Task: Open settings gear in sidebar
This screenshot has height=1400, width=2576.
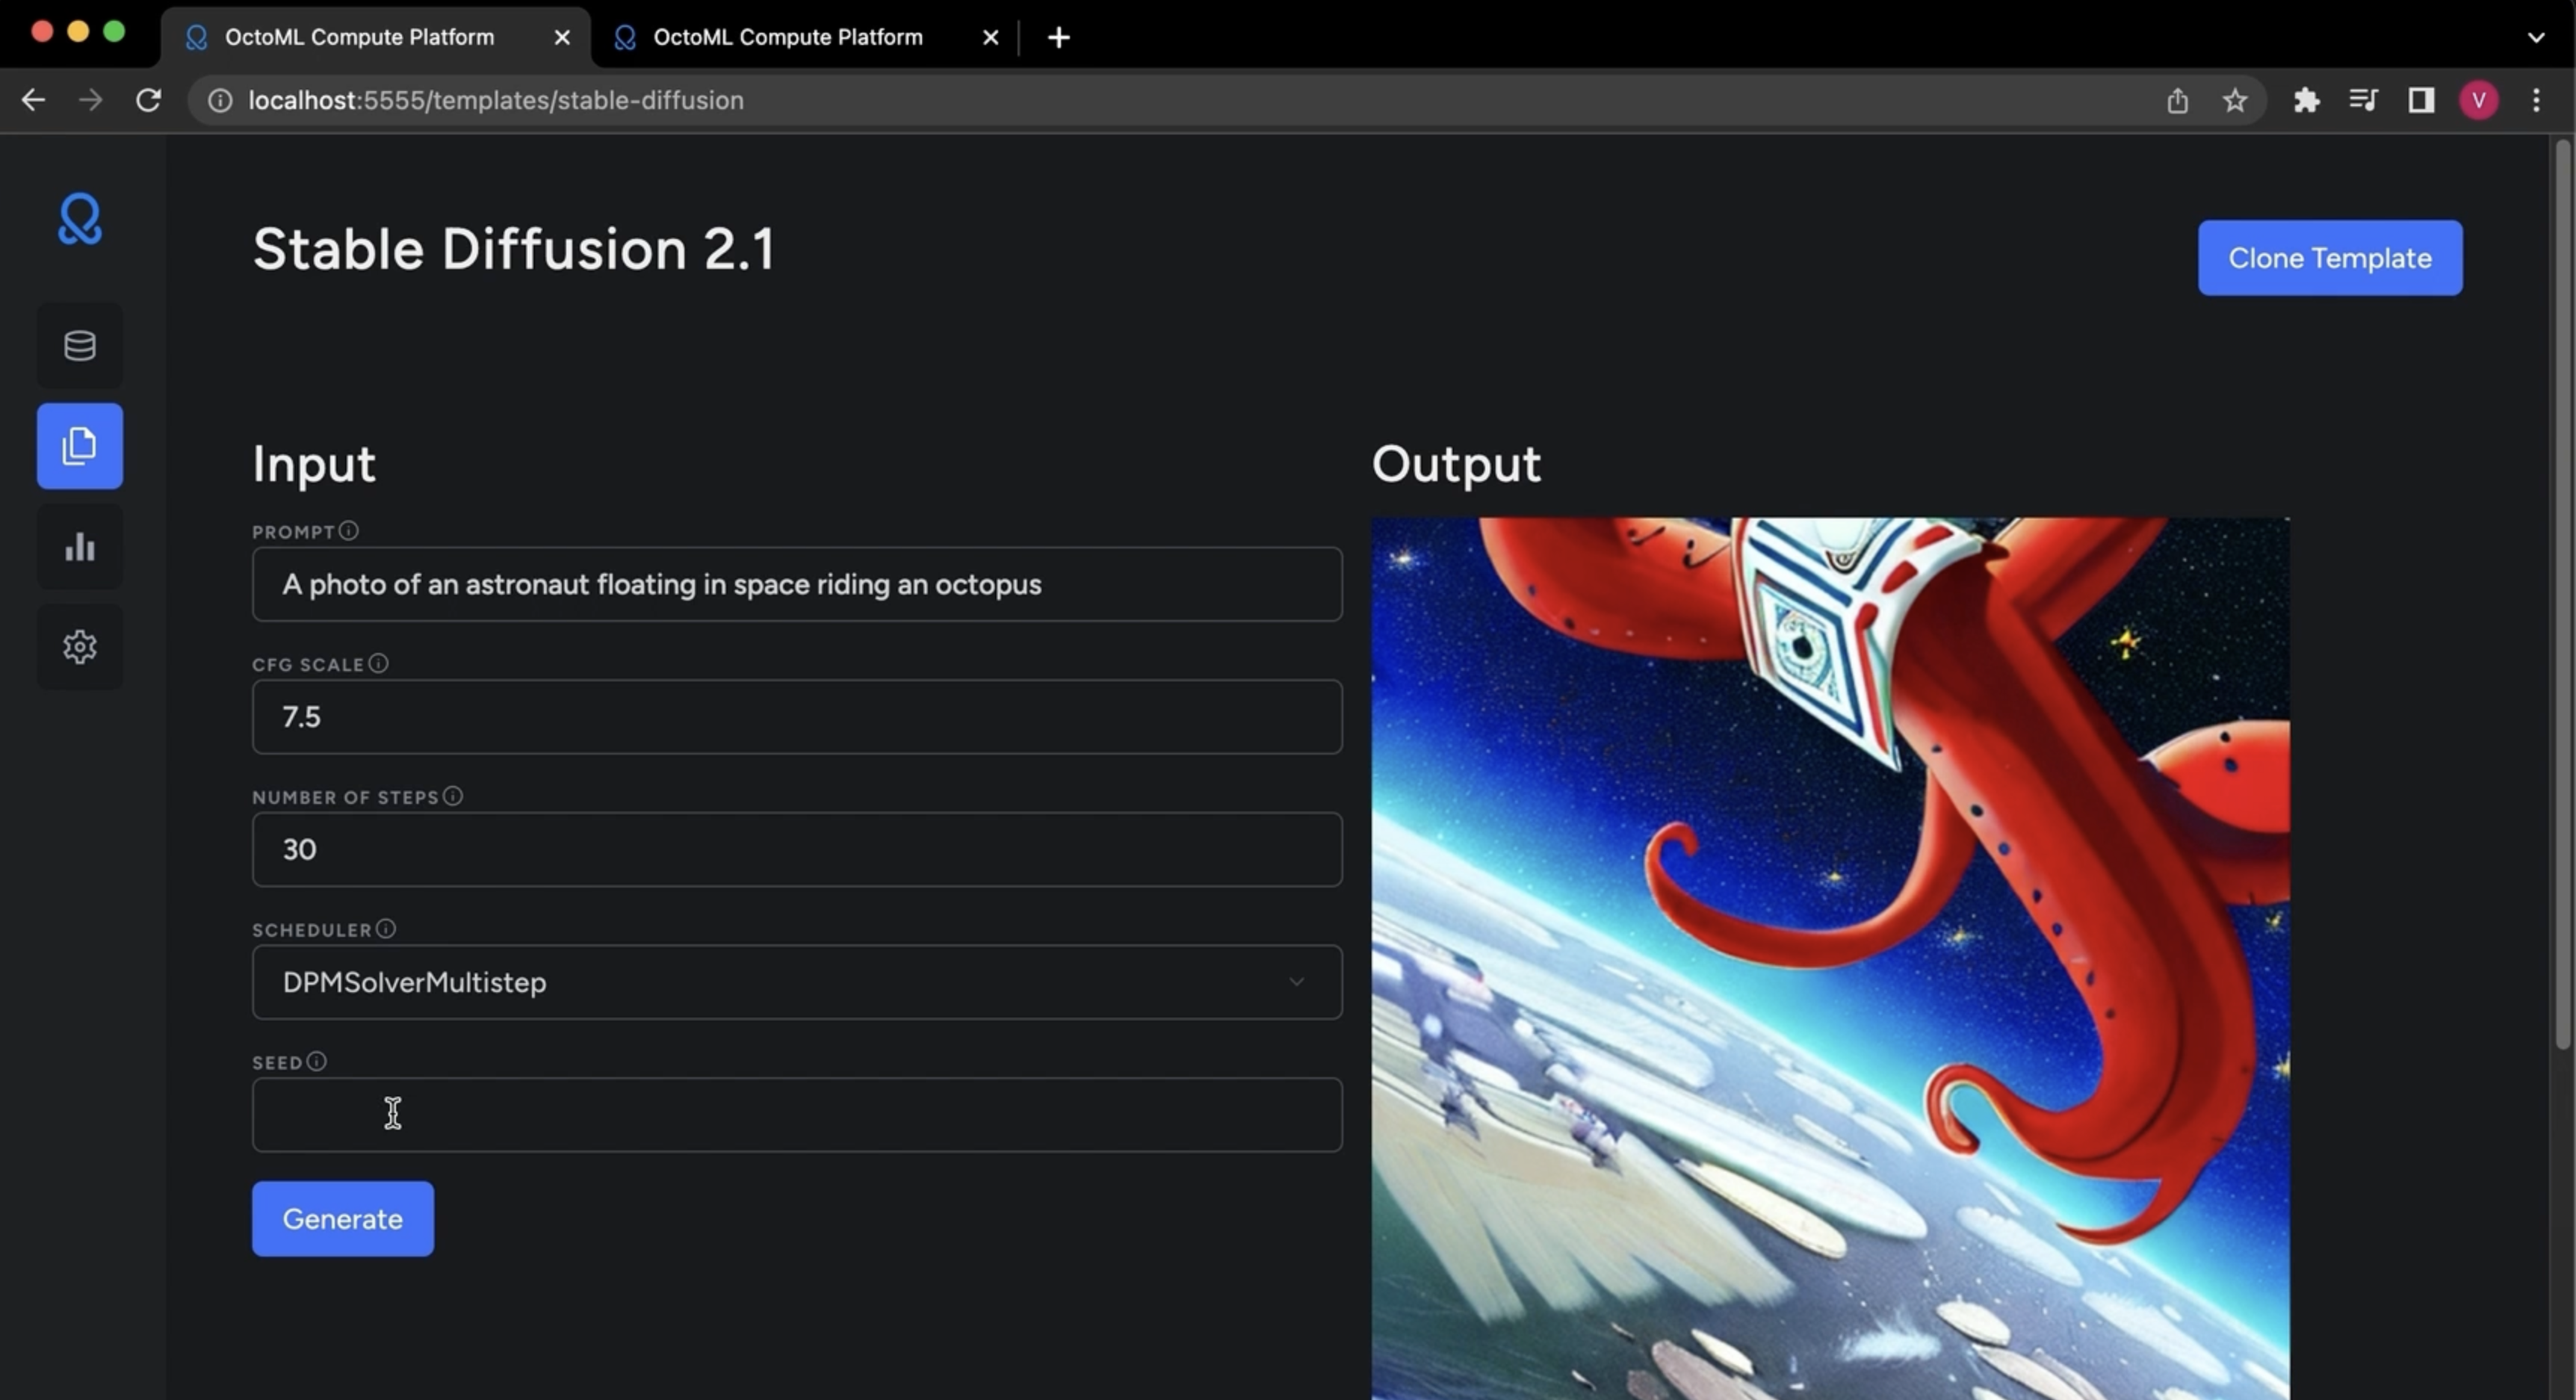Action: coord(80,647)
